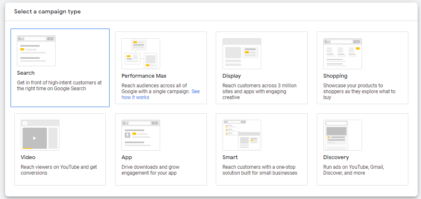Screen dimensions: 421x199
Task: Click the 'Select a campaign type' heading
Action: coord(47,12)
